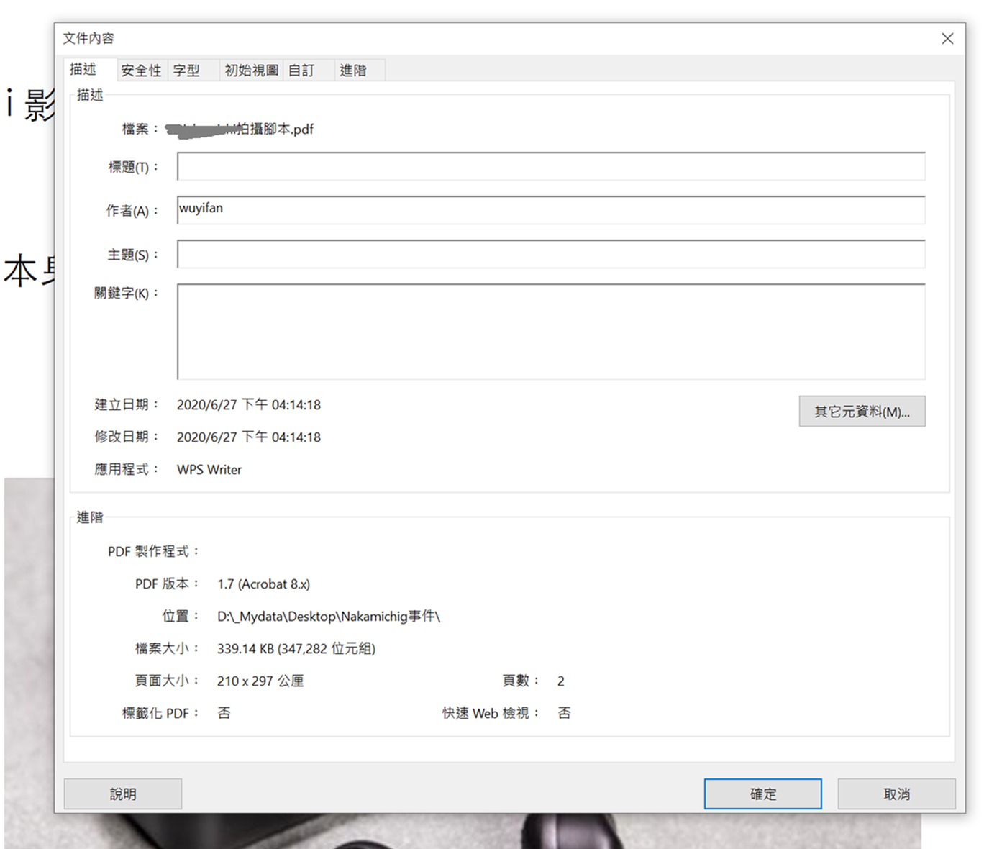Click inside the 關鍵字 text area
This screenshot has height=849, width=984.
550,331
